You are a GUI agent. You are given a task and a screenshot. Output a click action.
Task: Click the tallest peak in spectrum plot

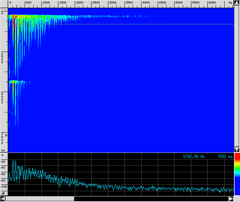(14, 161)
